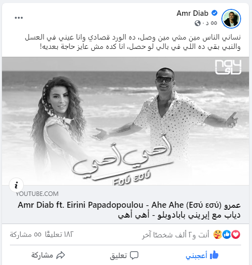Screen dimensions: 252x265
Task: View who reacted via 'أنت و٢ ألف' text
Action: pyautogui.click(x=176, y=235)
